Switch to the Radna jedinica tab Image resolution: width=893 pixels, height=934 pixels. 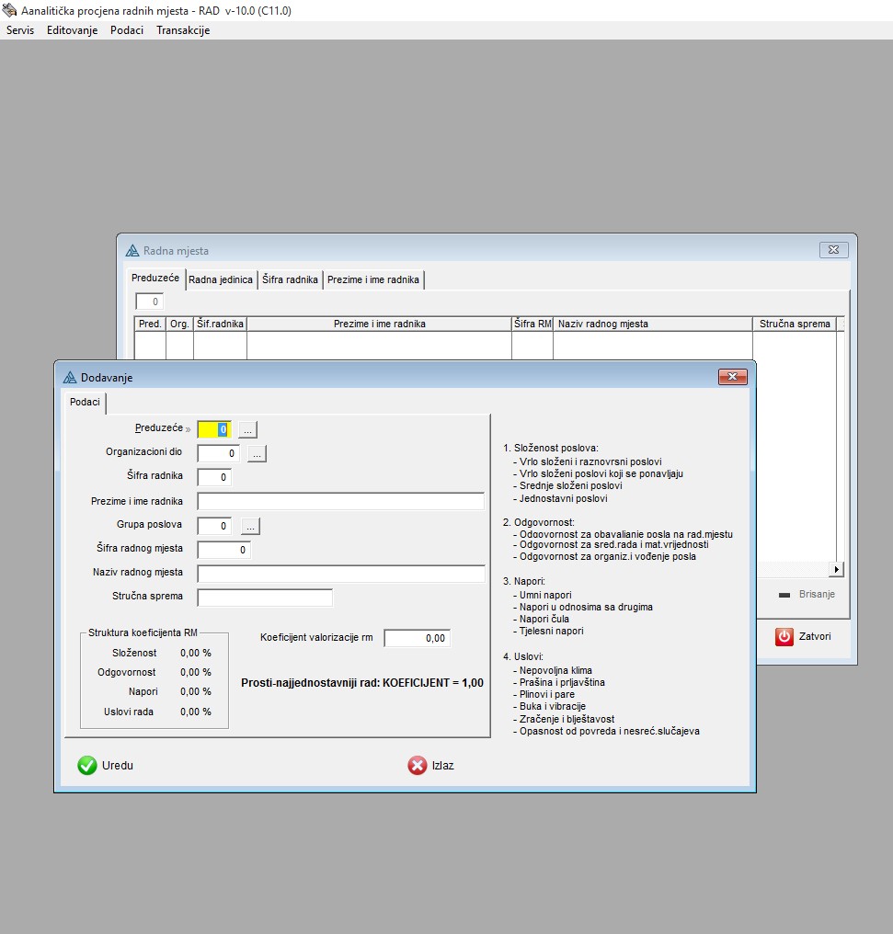221,279
